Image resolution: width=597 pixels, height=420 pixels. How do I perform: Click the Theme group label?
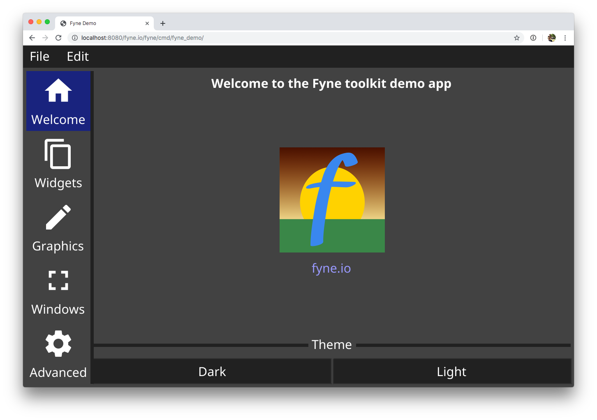coord(332,344)
